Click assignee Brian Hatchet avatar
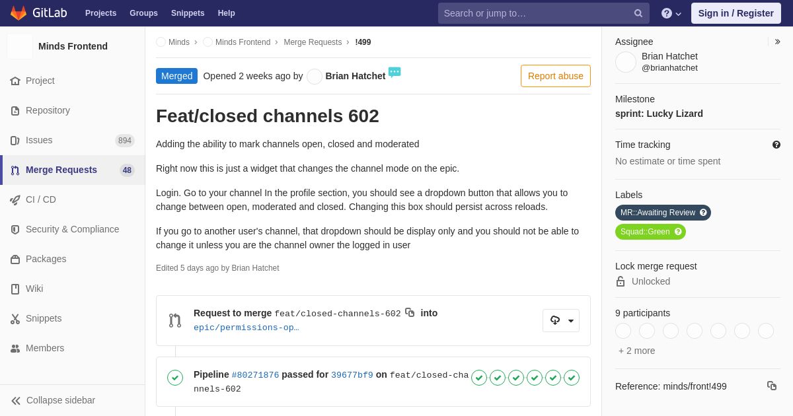793x416 pixels. (626, 62)
